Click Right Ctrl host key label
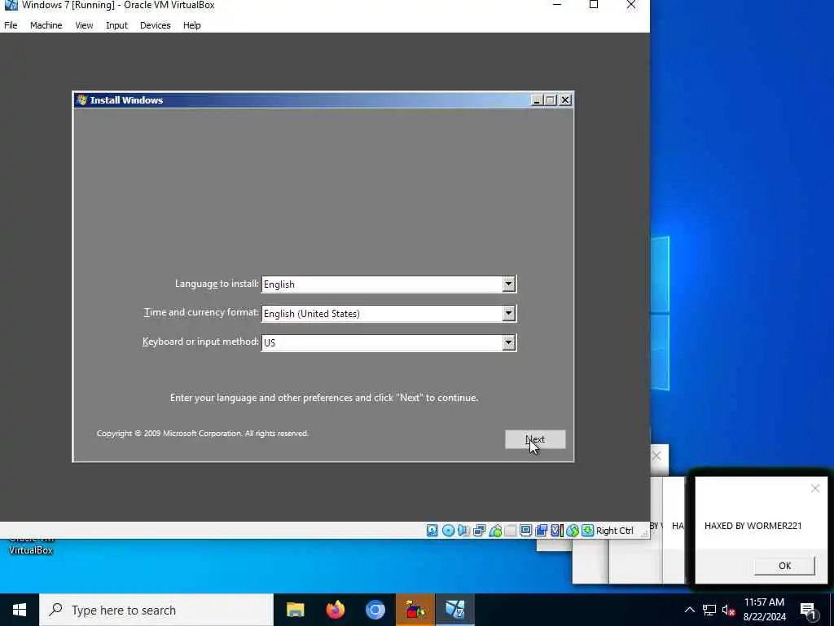 click(x=615, y=530)
